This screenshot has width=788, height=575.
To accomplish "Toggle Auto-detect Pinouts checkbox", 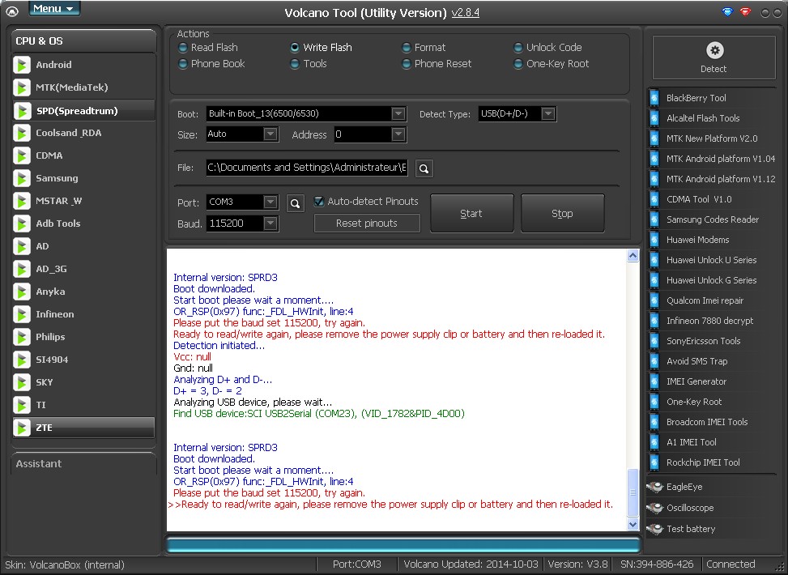I will [x=318, y=202].
